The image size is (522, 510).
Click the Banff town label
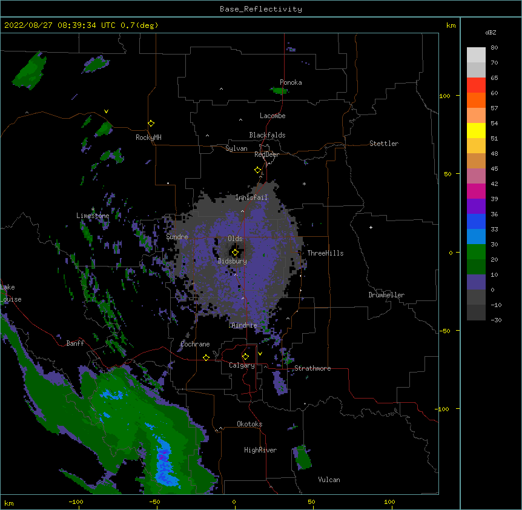click(x=75, y=343)
